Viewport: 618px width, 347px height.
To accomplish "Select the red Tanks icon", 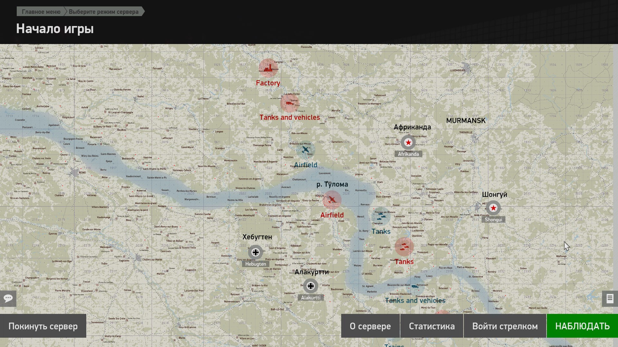I will [404, 247].
